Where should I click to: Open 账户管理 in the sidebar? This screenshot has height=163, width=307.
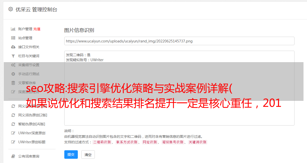tap(25, 29)
